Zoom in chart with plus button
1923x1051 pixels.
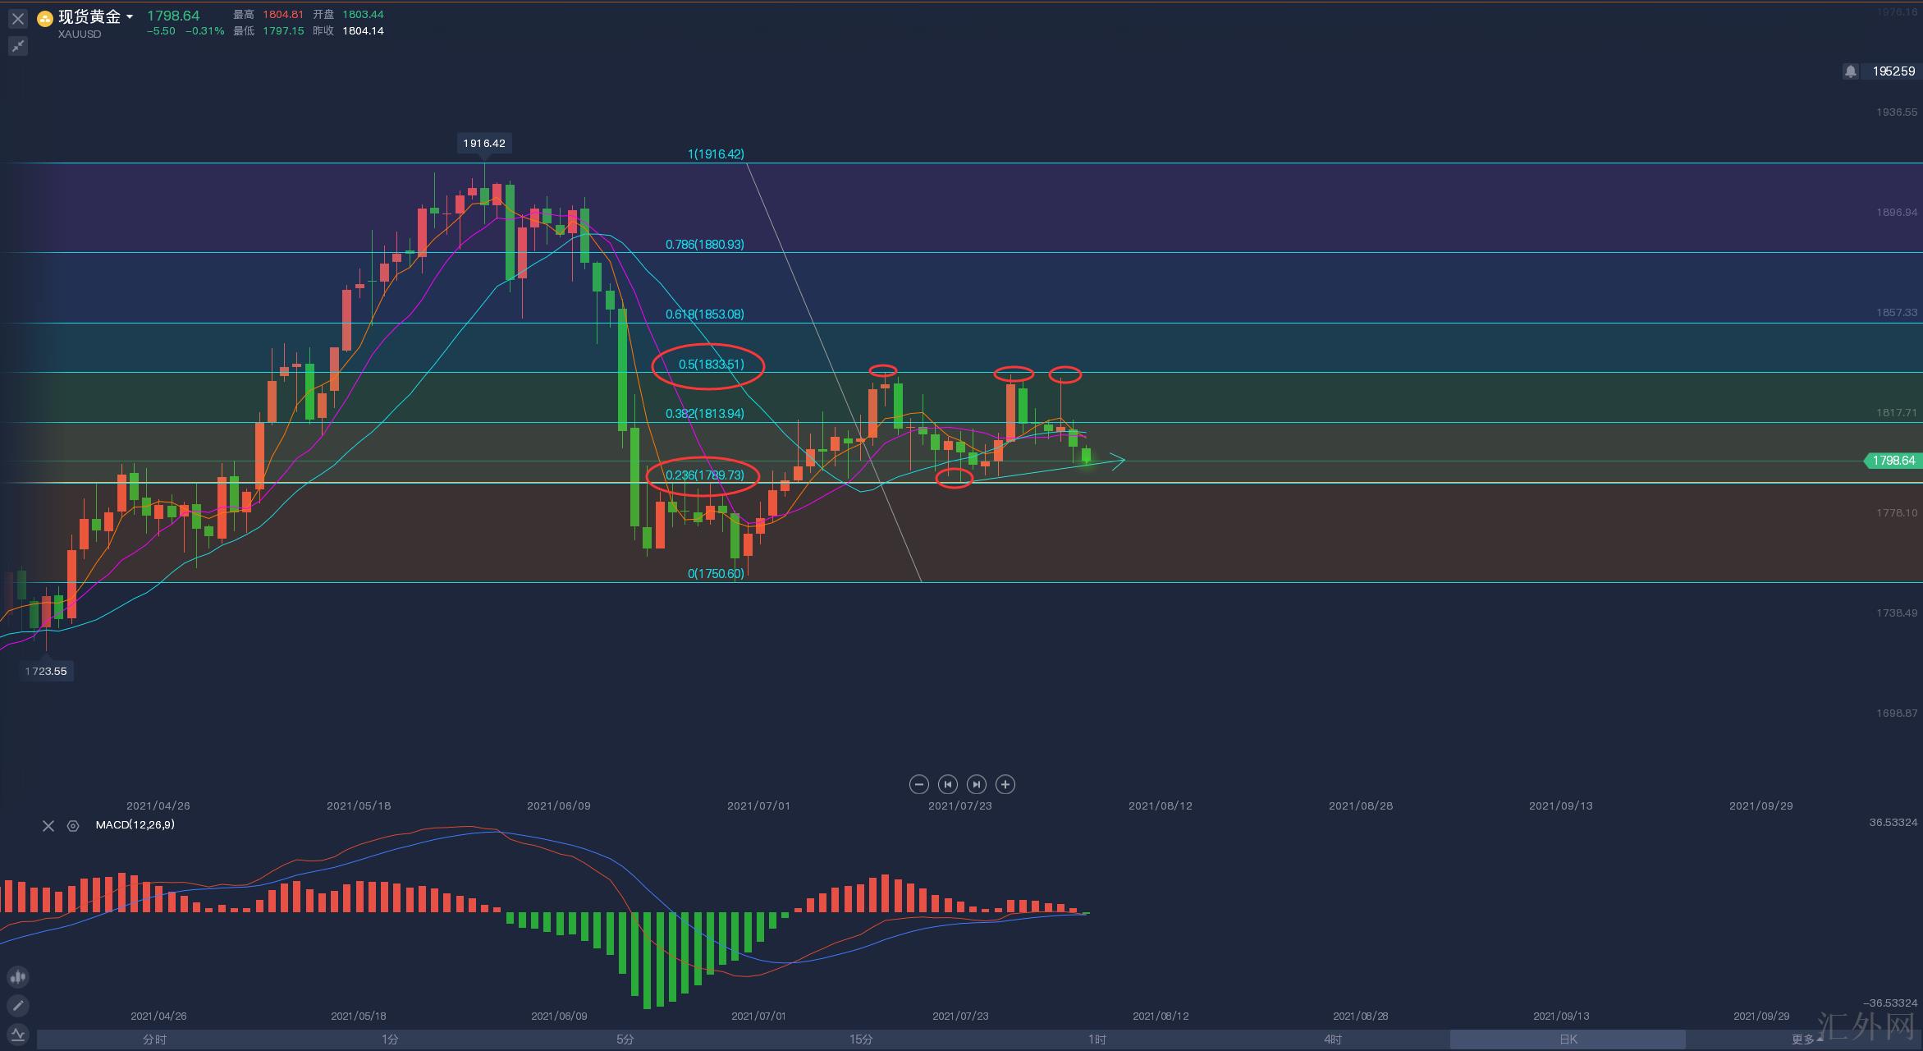1005,784
